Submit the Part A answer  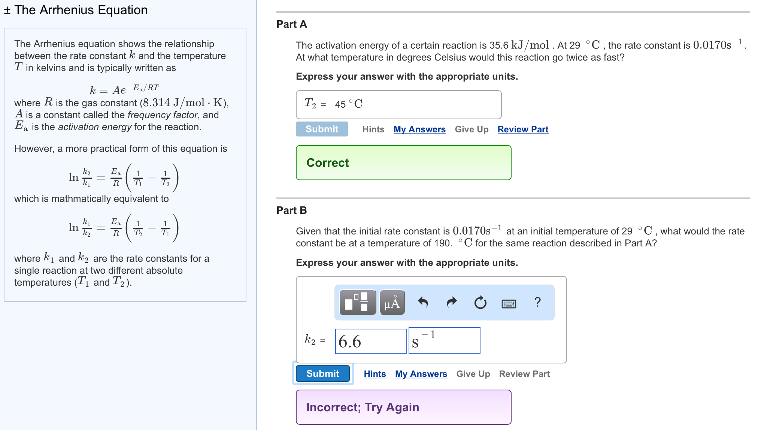click(322, 129)
